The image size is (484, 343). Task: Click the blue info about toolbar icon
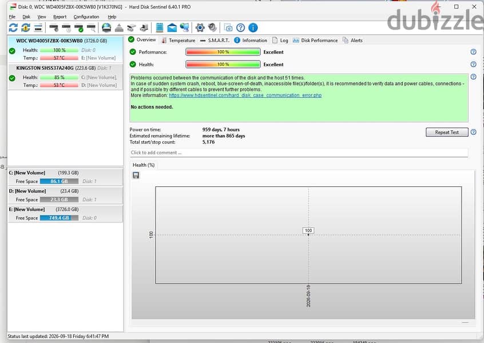(x=253, y=28)
